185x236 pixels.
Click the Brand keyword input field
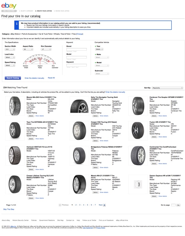(x=77, y=49)
